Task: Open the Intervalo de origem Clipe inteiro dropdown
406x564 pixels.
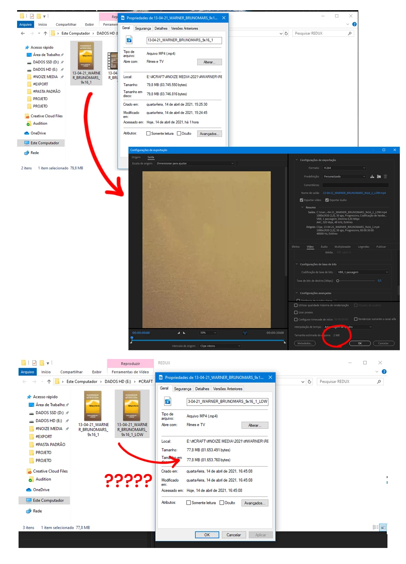Action: [220, 346]
